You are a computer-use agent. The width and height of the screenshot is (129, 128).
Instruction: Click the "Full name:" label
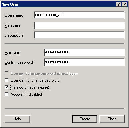(x=13, y=26)
